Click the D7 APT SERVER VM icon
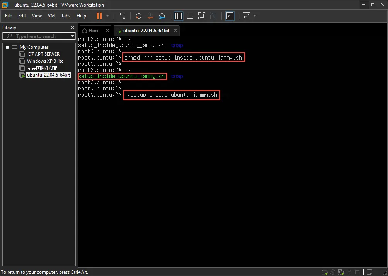This screenshot has width=388, height=276. coord(22,54)
